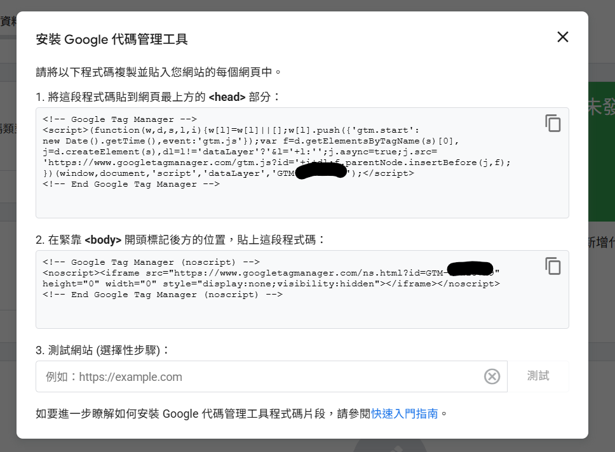Close the install Google Tag Manager dialog
This screenshot has width=615, height=452.
point(562,37)
